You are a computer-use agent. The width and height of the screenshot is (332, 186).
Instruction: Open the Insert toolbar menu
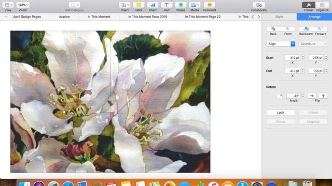tap(125, 5)
